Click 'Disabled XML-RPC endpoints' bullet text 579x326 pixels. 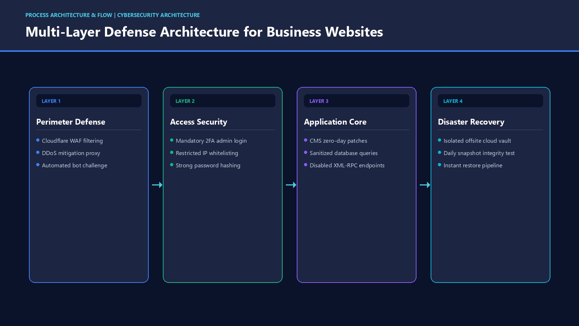347,165
